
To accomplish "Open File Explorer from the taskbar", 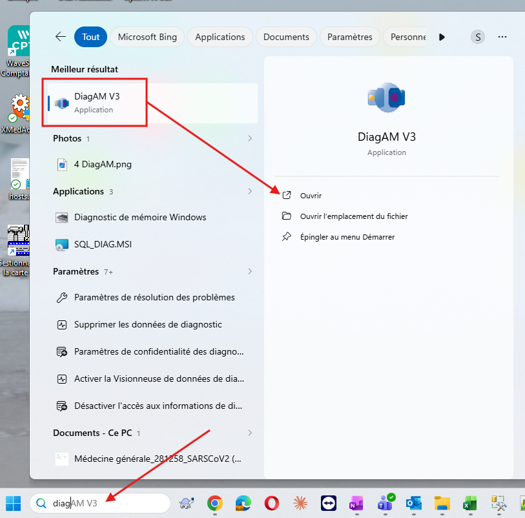I will [x=442, y=503].
